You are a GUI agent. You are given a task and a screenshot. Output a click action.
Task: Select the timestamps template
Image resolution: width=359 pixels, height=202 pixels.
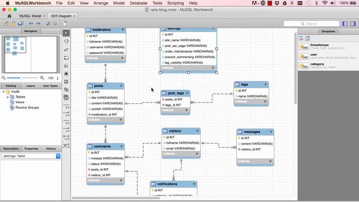[x=328, y=47]
